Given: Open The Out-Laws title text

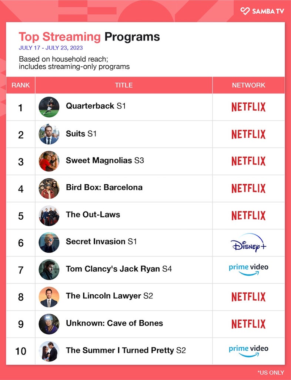Looking at the screenshot, I should pyautogui.click(x=93, y=214).
